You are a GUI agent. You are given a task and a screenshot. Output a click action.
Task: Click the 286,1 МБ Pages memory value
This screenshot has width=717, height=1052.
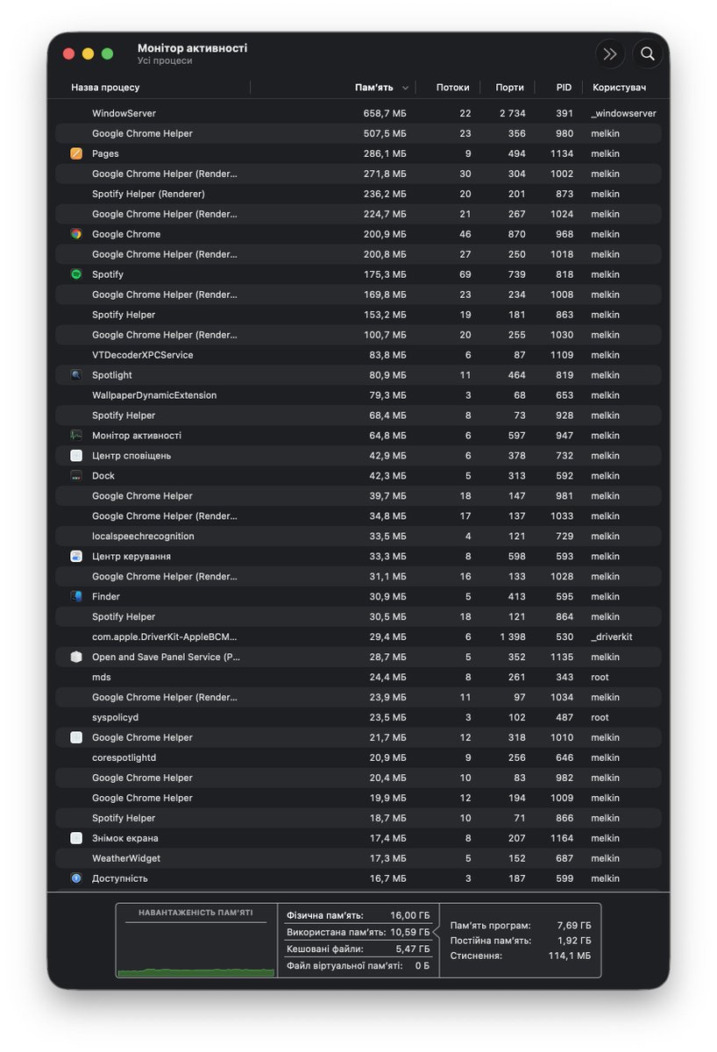[x=385, y=154]
